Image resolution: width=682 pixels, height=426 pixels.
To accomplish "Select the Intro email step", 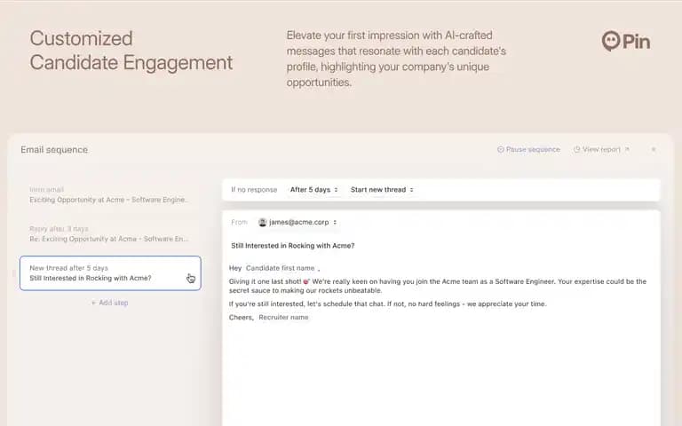I will pyautogui.click(x=109, y=194).
